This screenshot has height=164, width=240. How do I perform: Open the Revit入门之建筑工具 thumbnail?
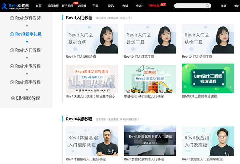coord(150,39)
